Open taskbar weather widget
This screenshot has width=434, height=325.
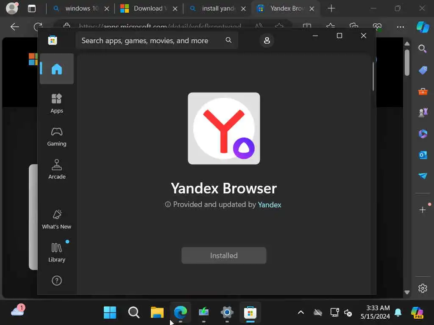tap(18, 311)
